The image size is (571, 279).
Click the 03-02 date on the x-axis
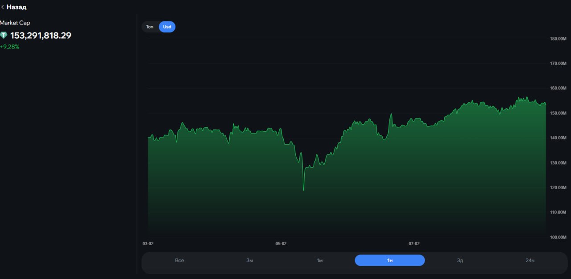tap(148, 244)
